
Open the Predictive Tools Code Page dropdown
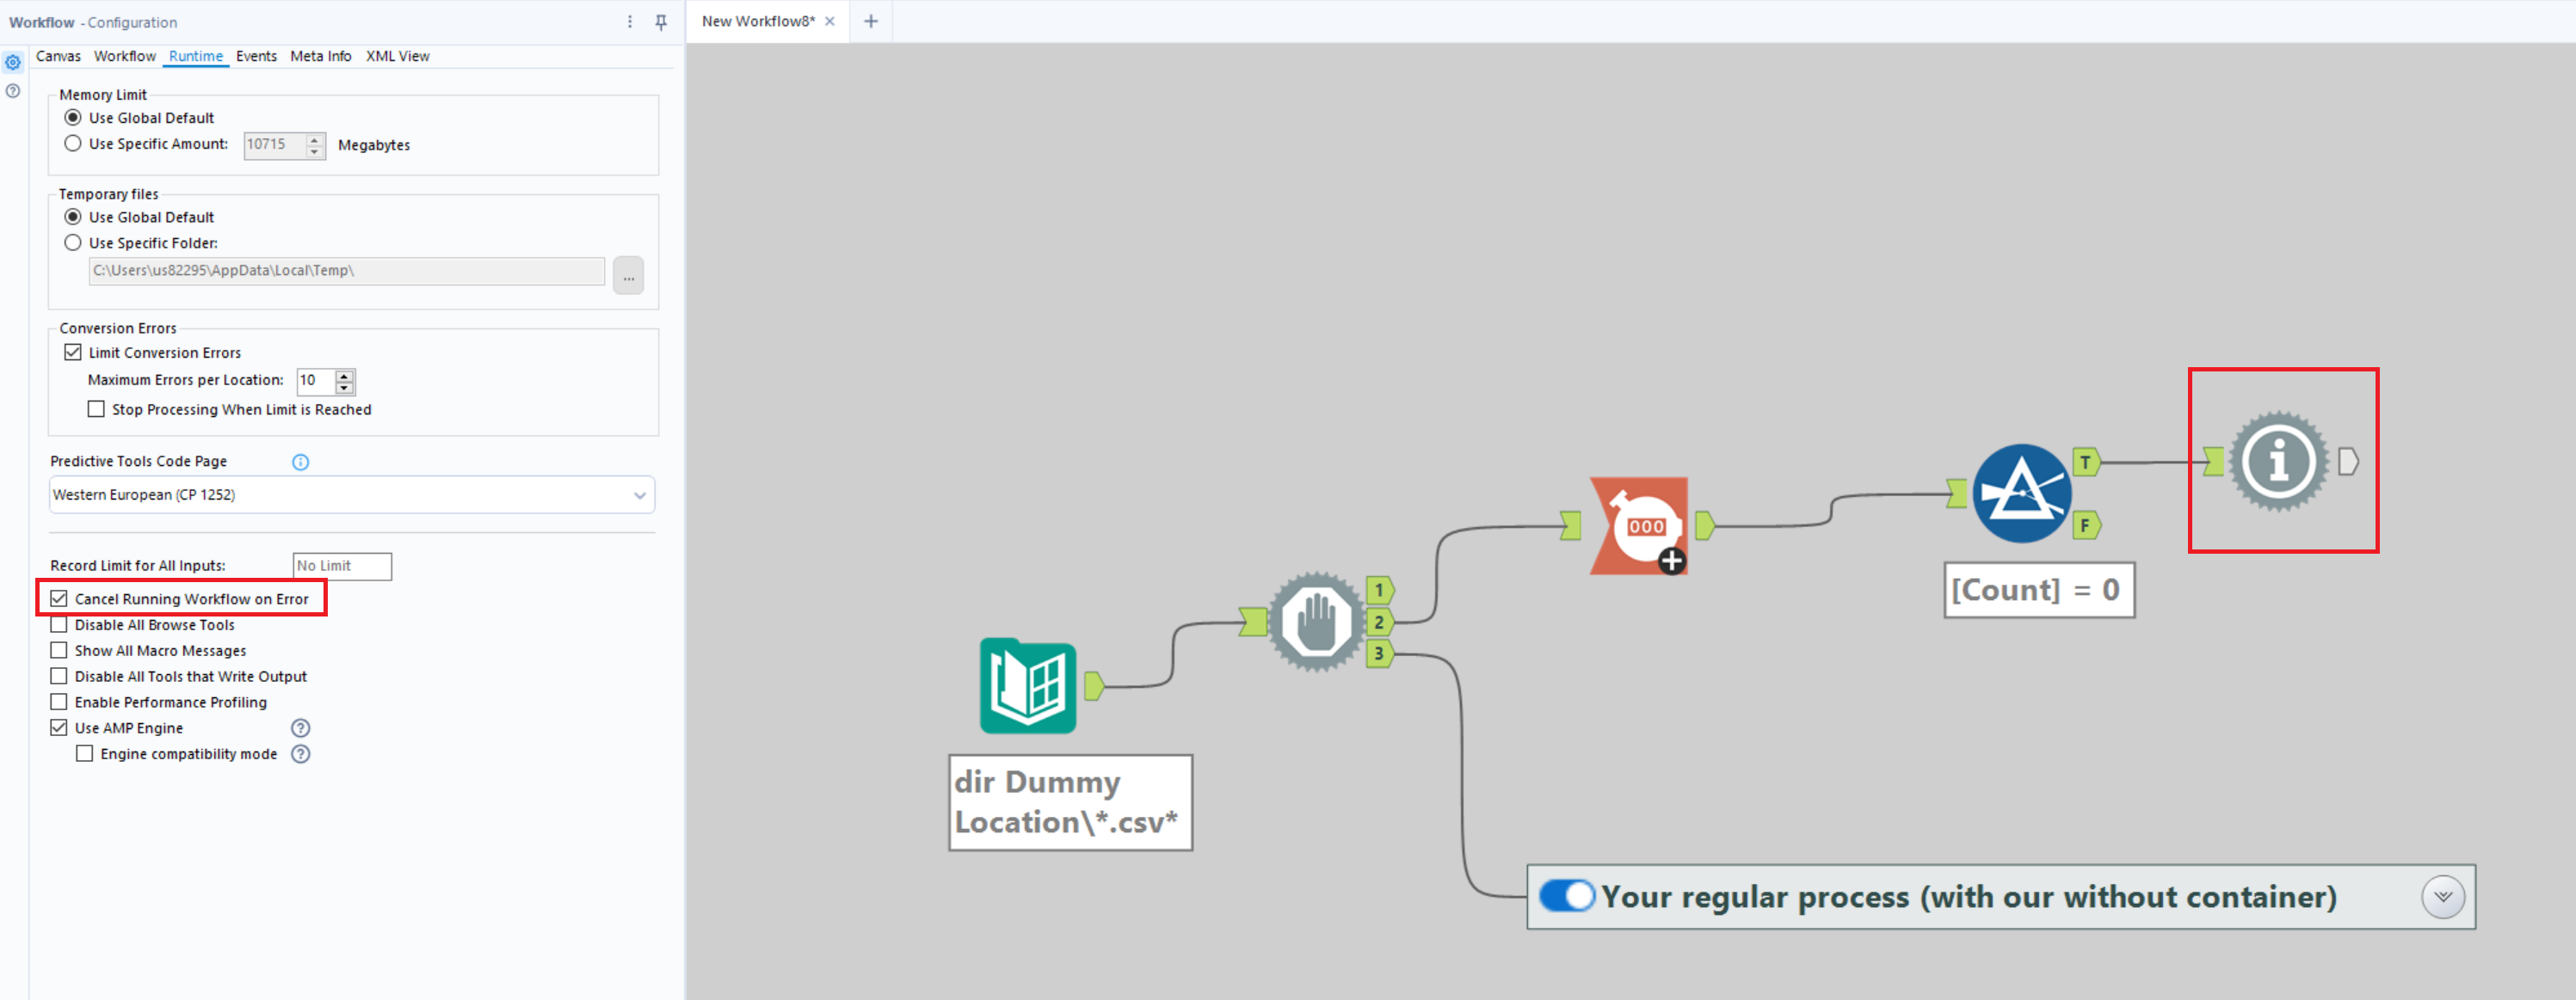[x=640, y=494]
